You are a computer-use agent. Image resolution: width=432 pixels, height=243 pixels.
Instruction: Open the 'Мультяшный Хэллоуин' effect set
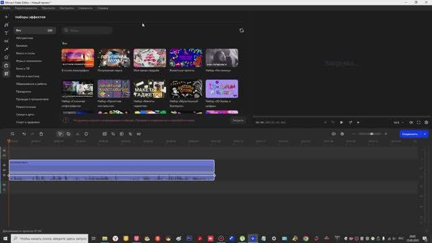186,88
